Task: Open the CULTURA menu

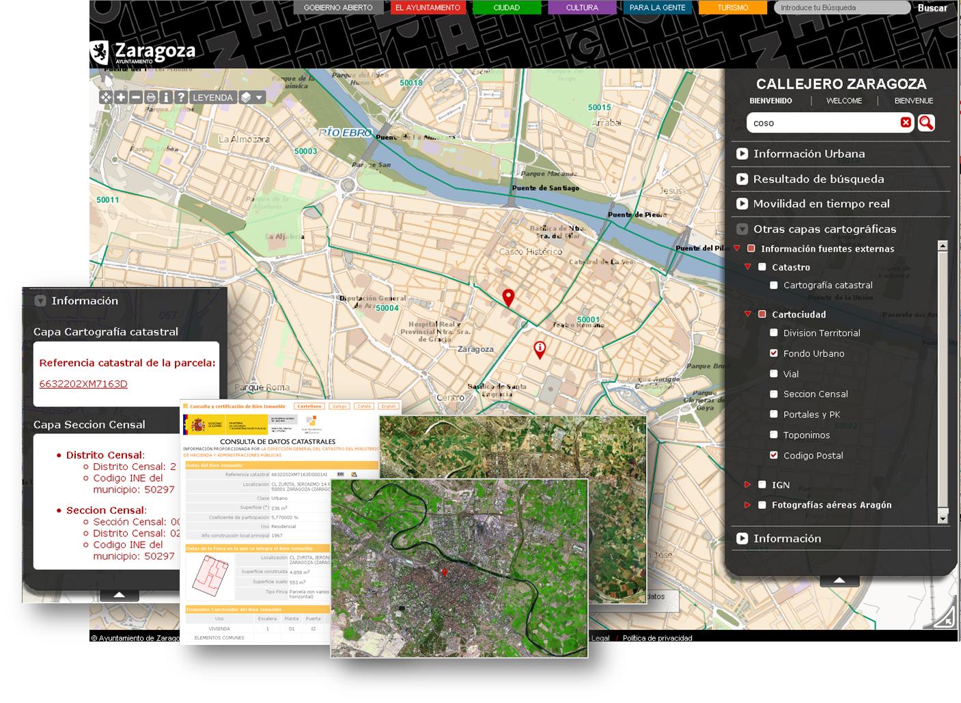Action: point(582,8)
